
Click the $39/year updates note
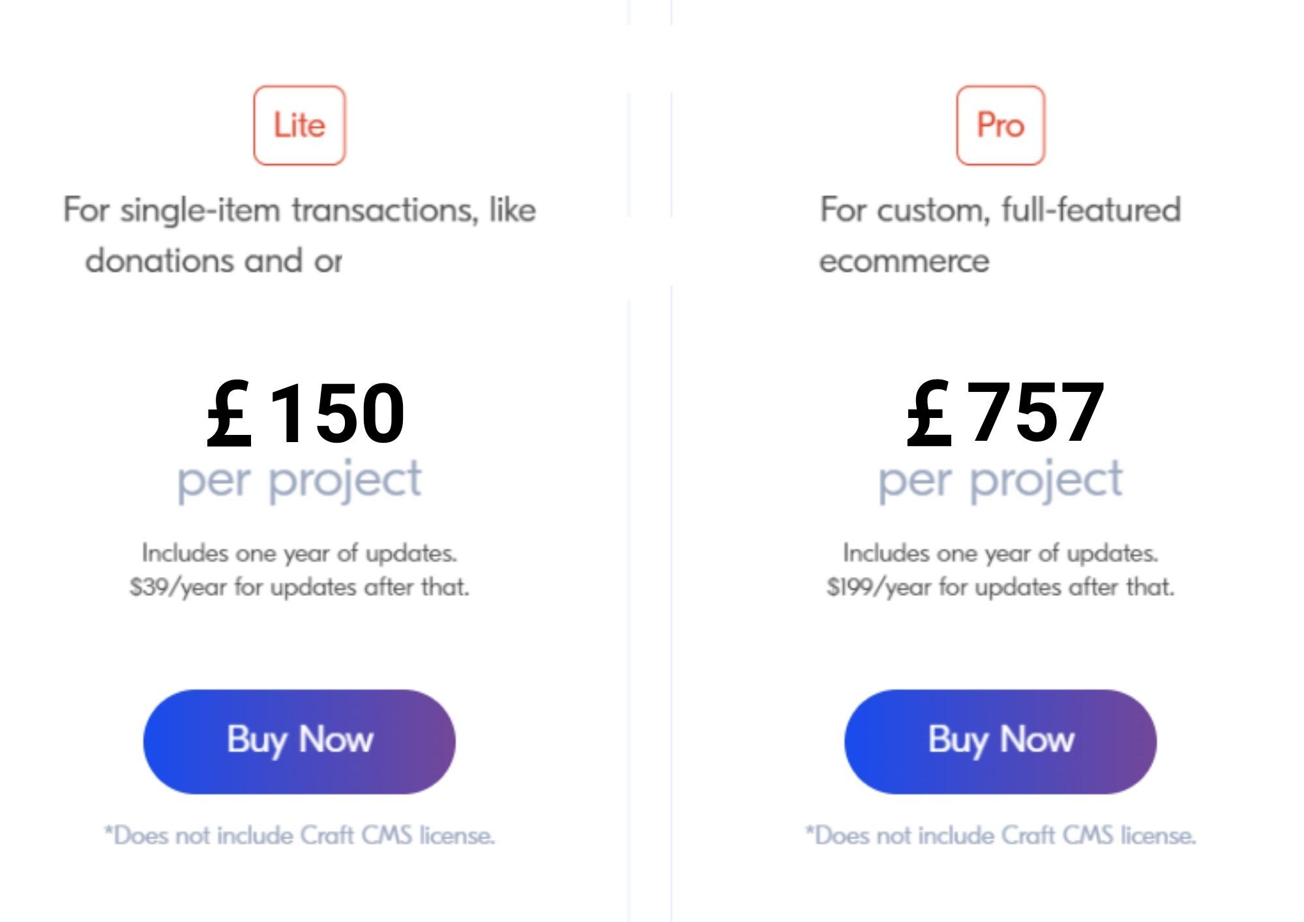coord(299,587)
